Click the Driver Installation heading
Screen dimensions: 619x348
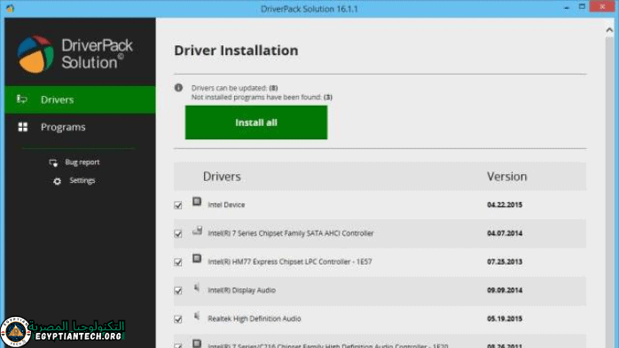pos(236,51)
